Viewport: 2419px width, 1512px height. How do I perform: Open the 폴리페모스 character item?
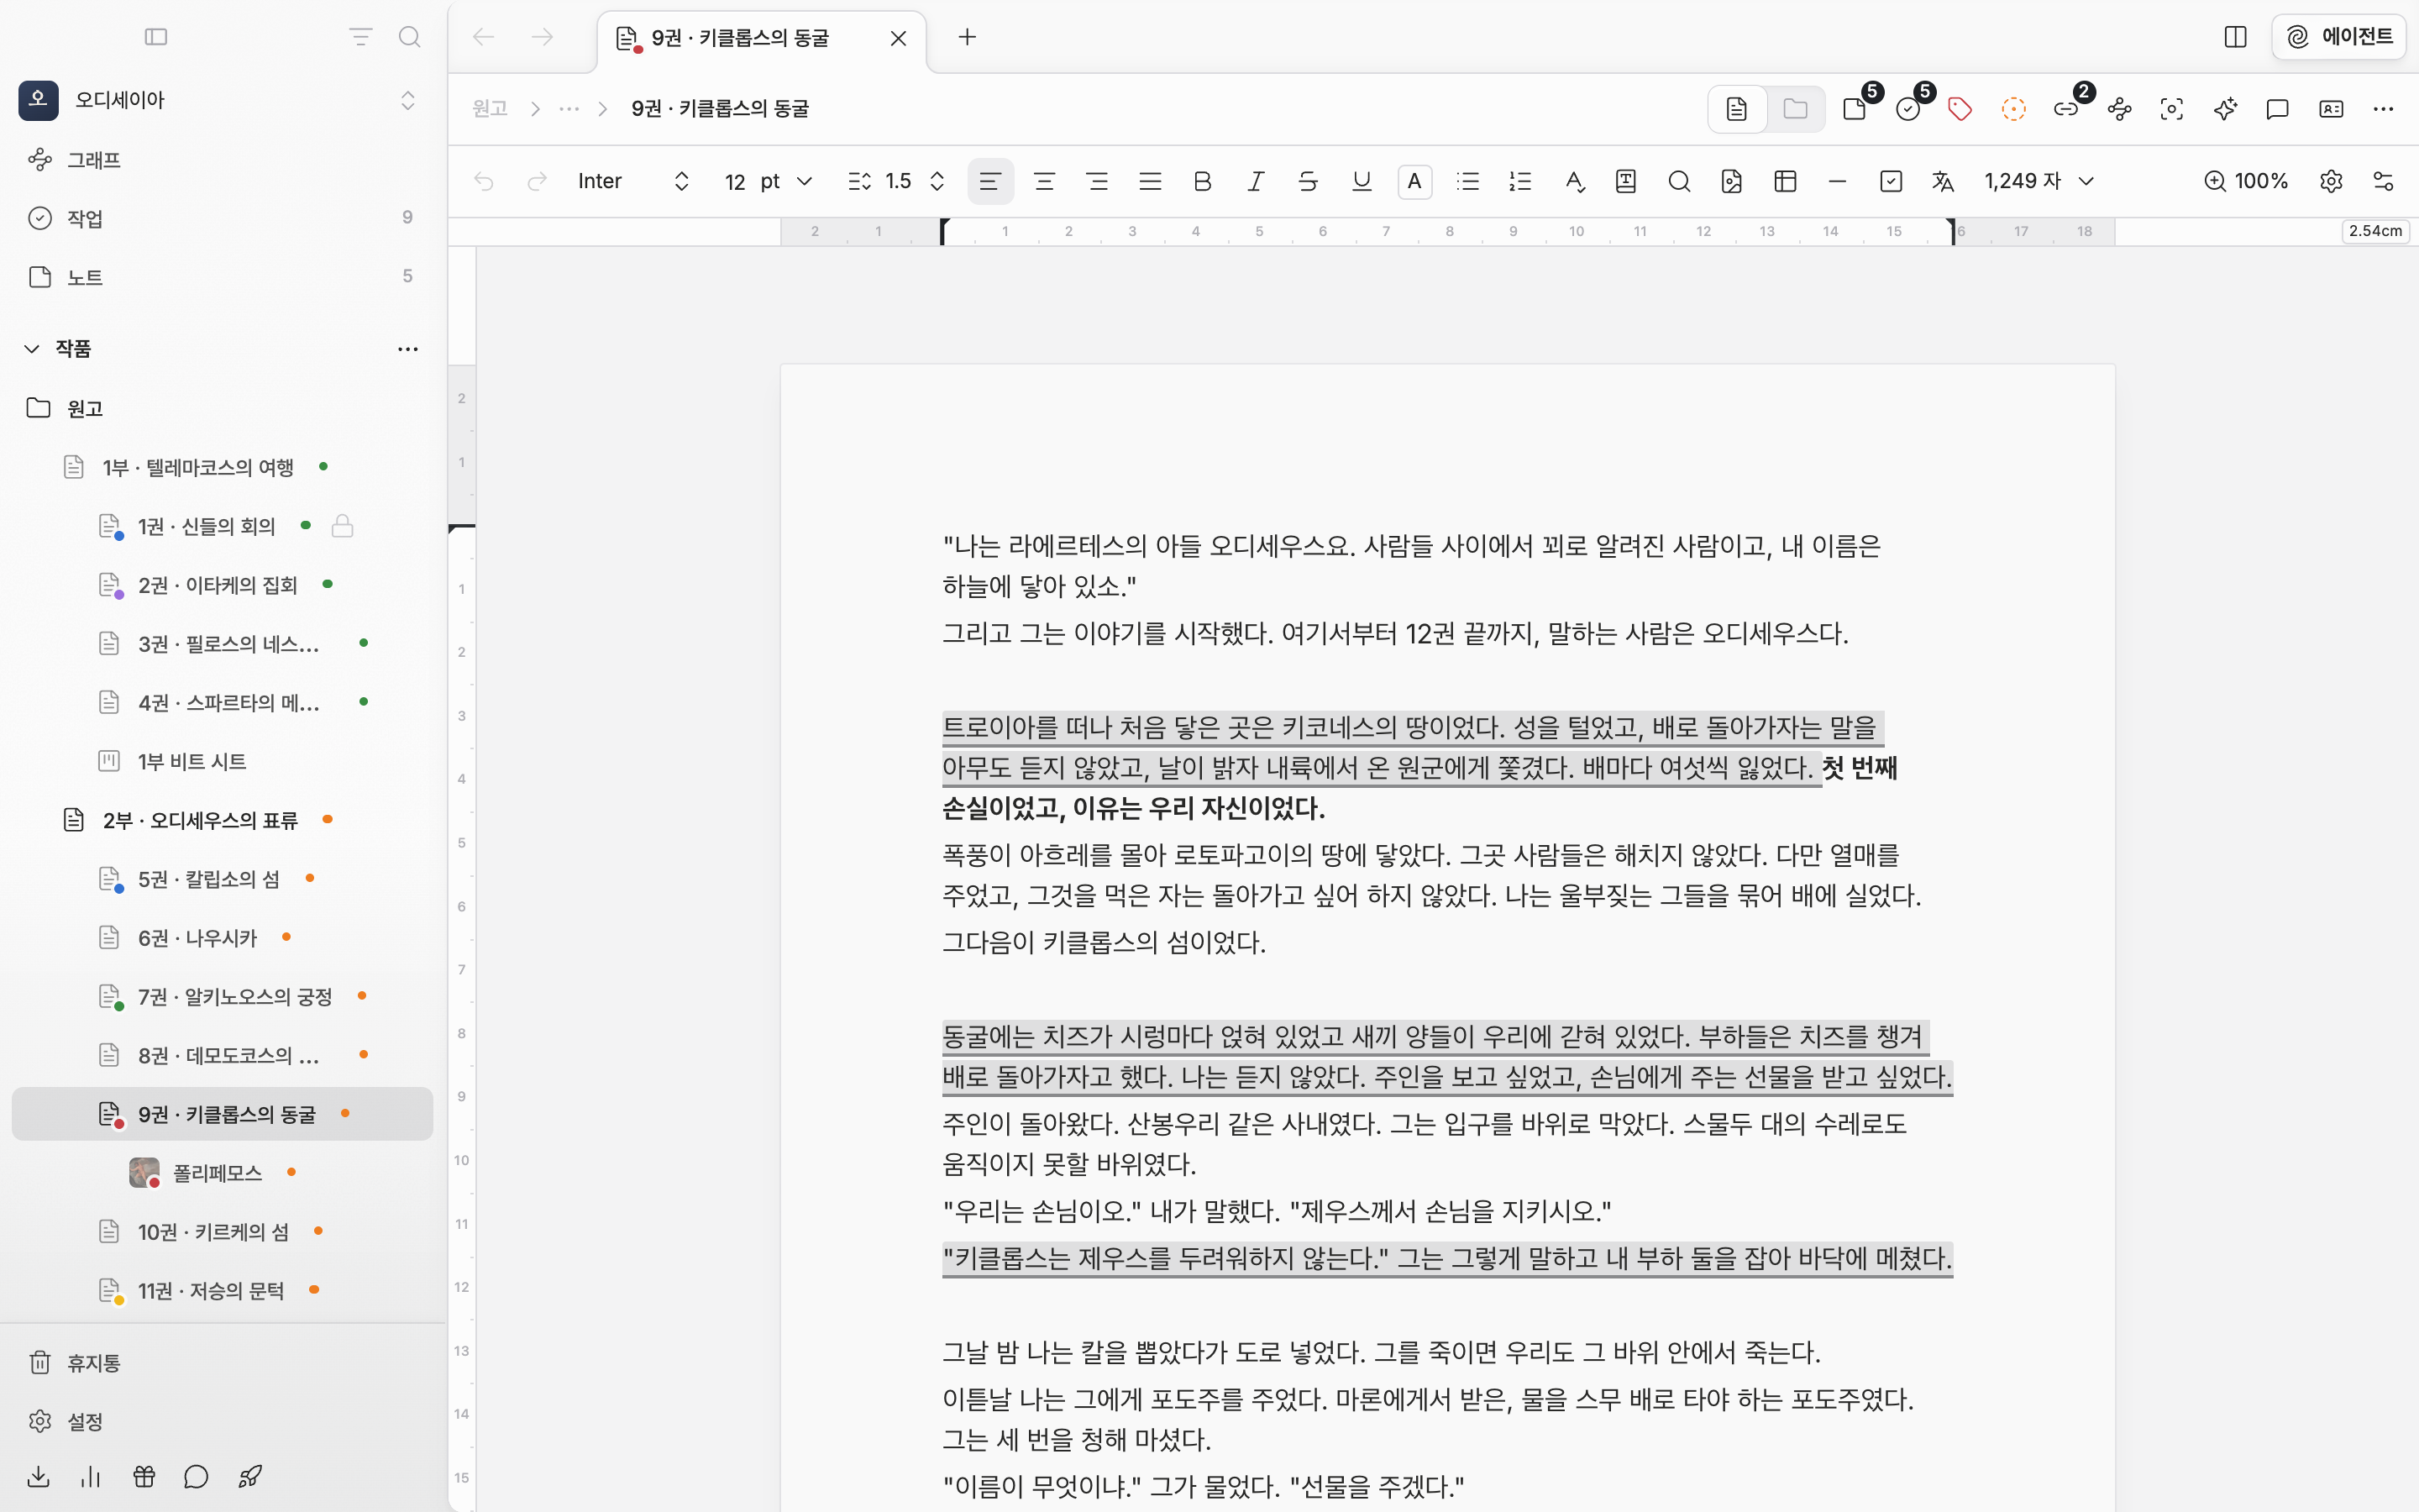222,1172
